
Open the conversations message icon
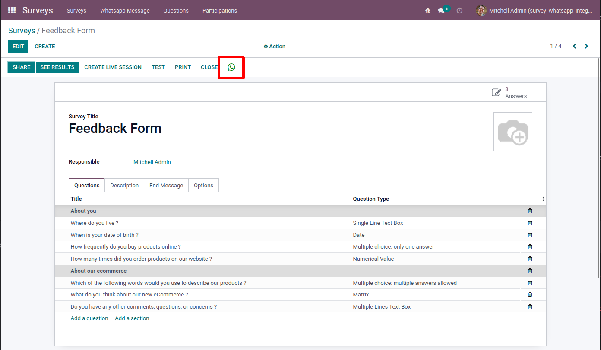click(x=441, y=10)
